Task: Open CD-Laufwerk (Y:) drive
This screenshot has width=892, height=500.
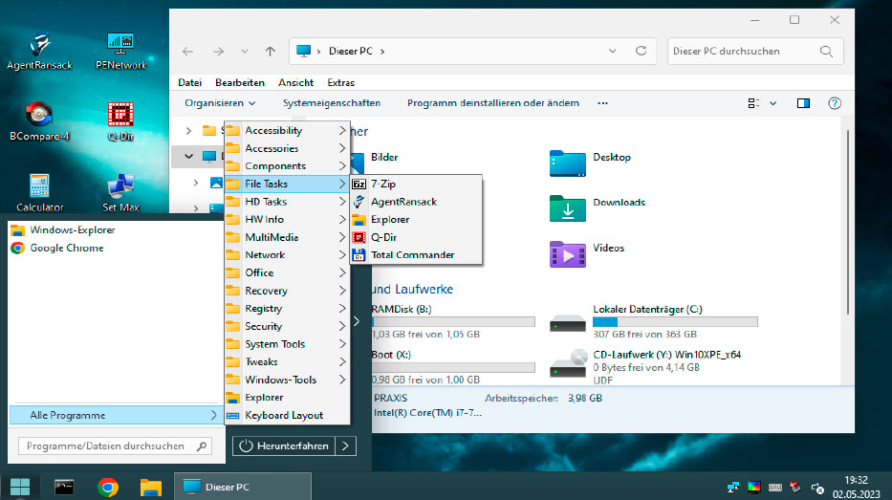Action: (645, 366)
